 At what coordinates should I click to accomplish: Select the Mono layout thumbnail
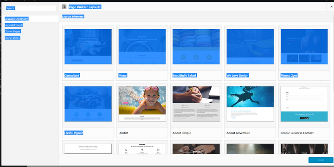pos(142,46)
